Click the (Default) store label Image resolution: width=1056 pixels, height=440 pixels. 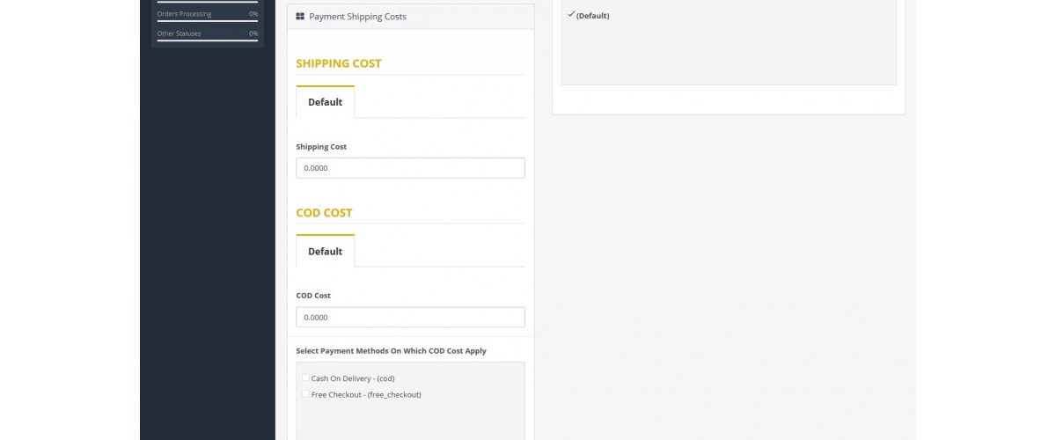point(592,16)
